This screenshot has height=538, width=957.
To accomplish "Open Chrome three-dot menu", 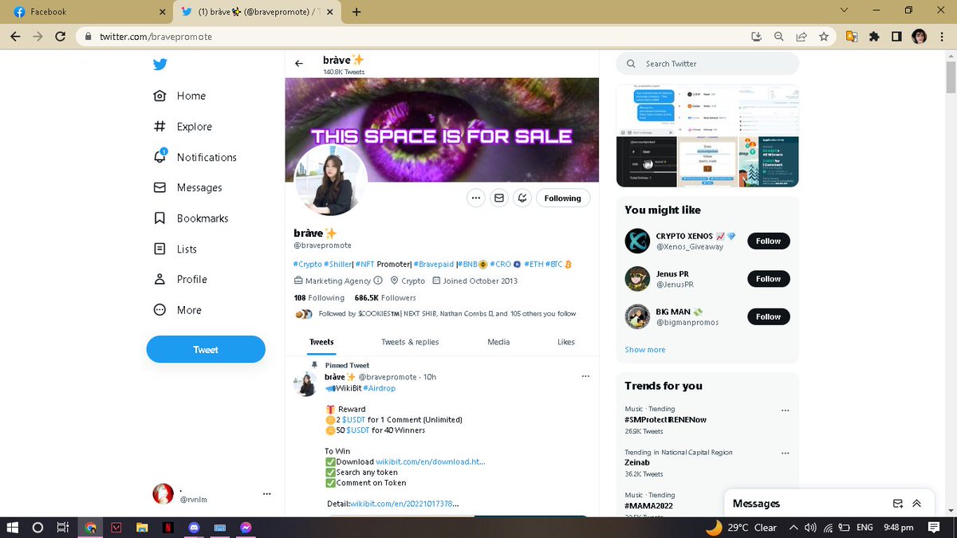I will coord(942,37).
